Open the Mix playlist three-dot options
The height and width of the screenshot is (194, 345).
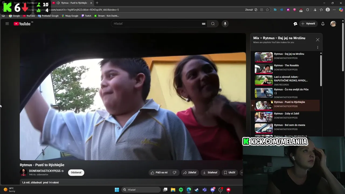coord(318,47)
